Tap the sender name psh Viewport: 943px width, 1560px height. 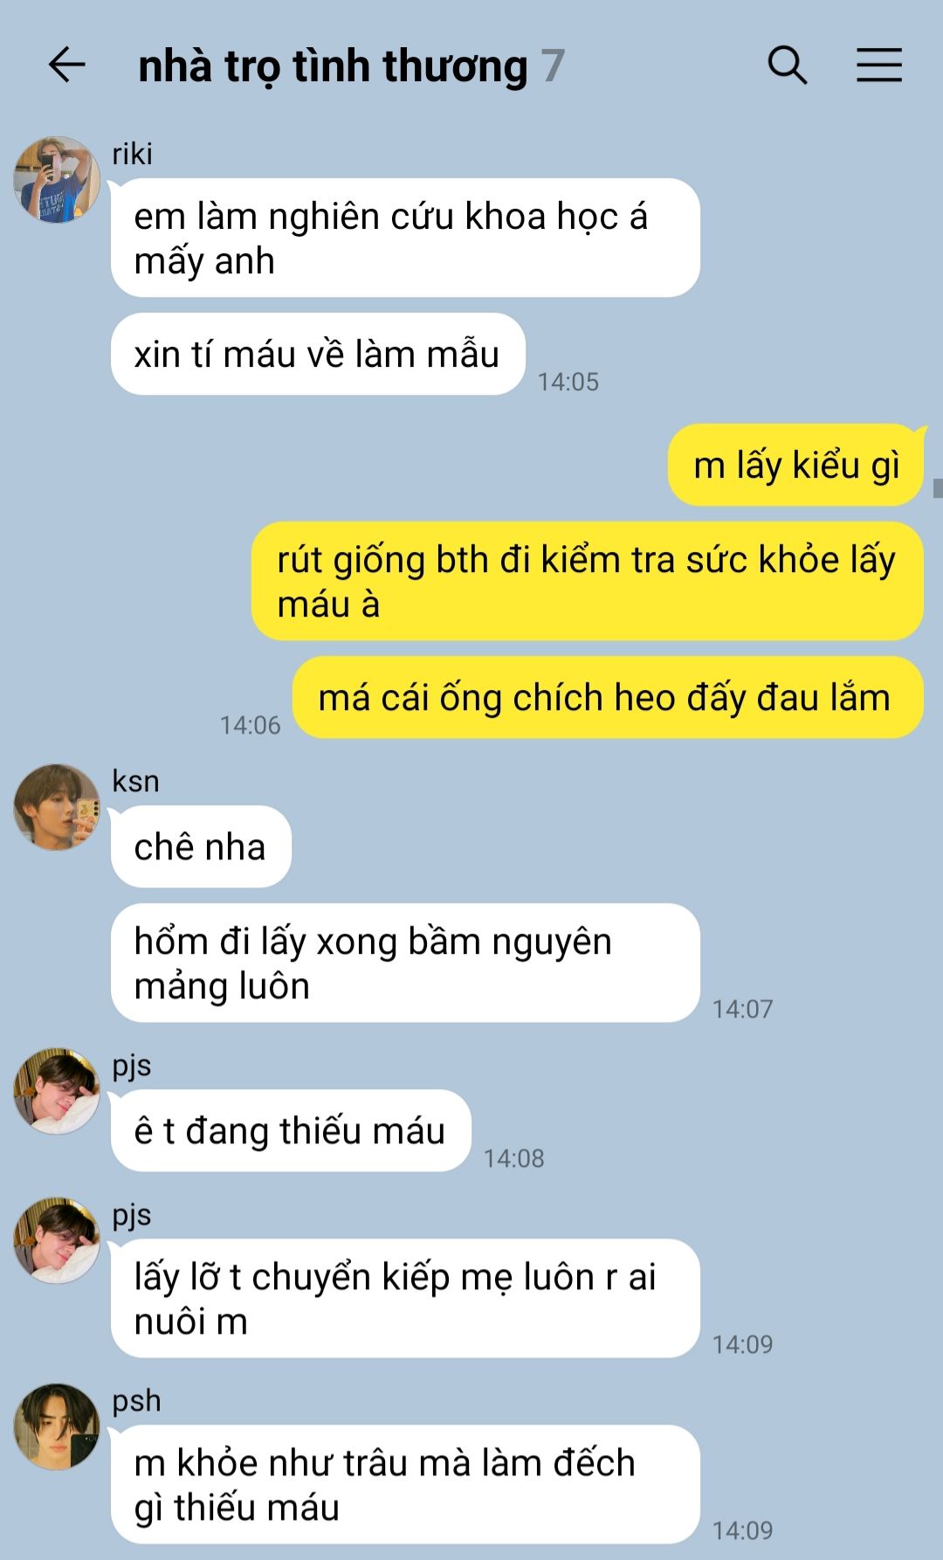click(x=136, y=1401)
